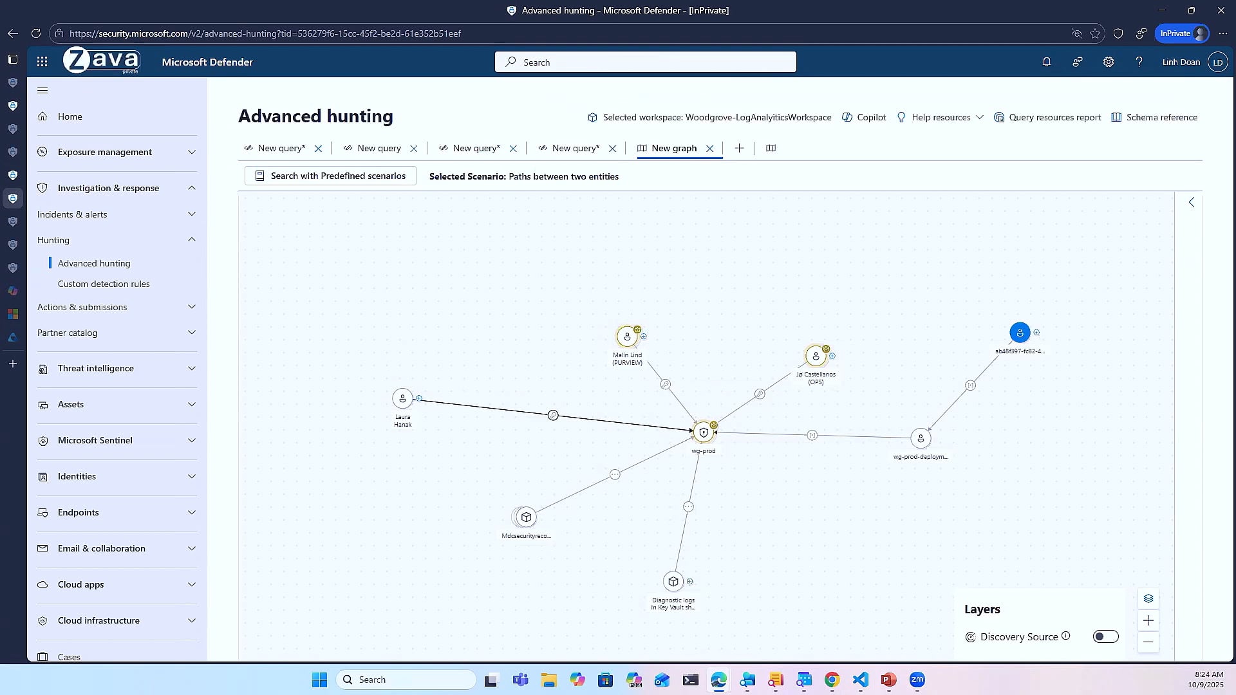Open Exposure management from sidebar
The image size is (1236, 695).
104,152
